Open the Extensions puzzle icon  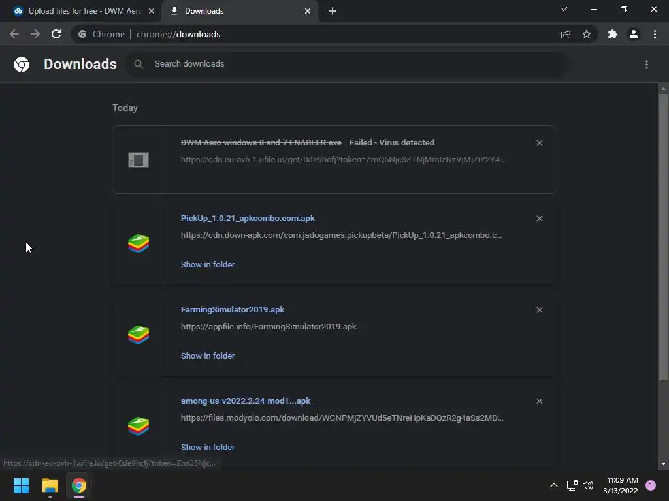[x=613, y=34]
